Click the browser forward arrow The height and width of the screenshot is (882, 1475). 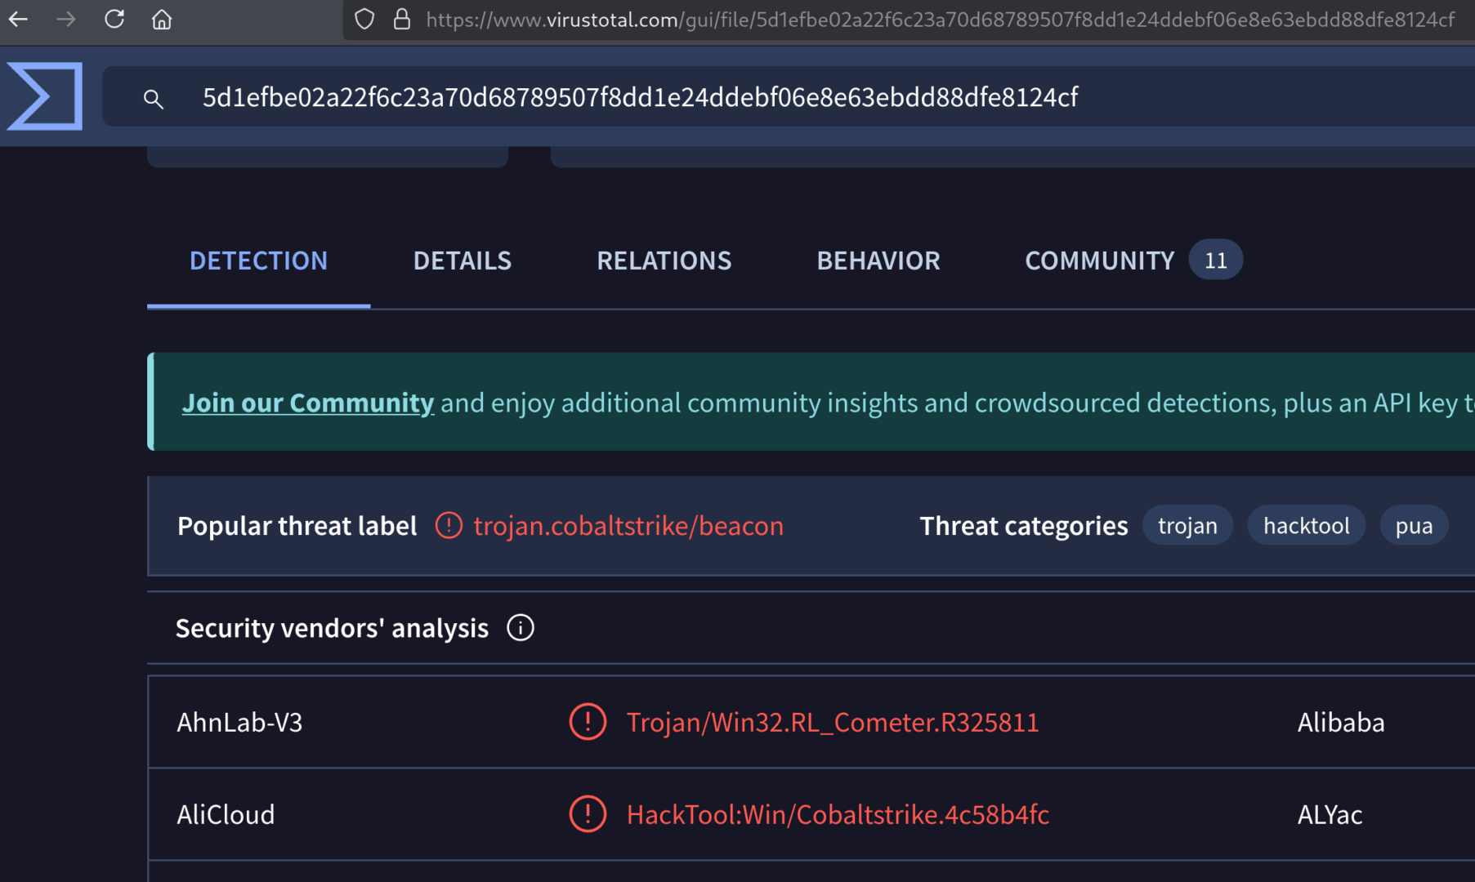pyautogui.click(x=66, y=19)
